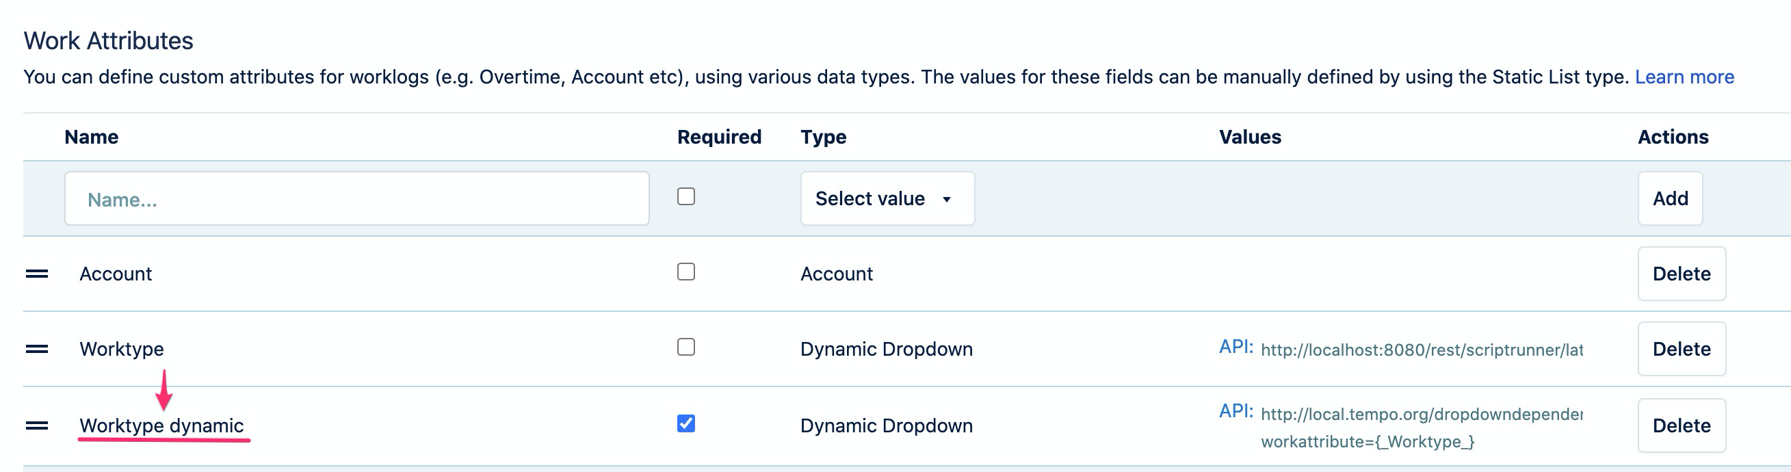Image resolution: width=1791 pixels, height=472 pixels.
Task: Click the Worktype row's Dynamic Dropdown type
Action: click(x=886, y=349)
